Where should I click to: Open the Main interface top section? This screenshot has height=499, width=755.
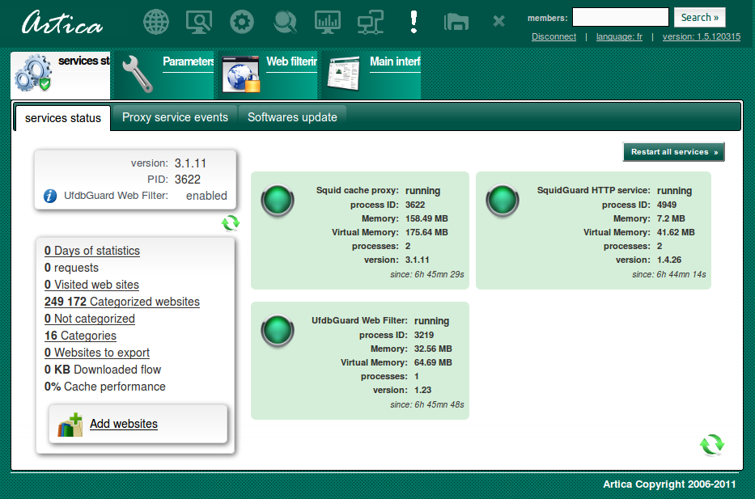click(x=371, y=75)
